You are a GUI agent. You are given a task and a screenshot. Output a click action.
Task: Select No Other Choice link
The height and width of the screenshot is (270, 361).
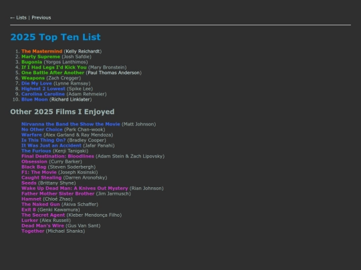[42, 129]
